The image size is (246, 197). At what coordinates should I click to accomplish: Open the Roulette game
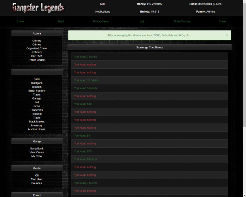click(36, 114)
